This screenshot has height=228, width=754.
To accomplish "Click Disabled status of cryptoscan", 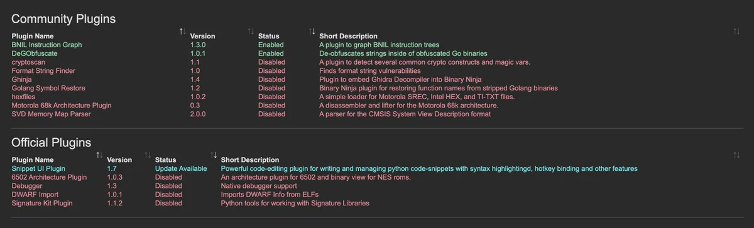I will (271, 62).
